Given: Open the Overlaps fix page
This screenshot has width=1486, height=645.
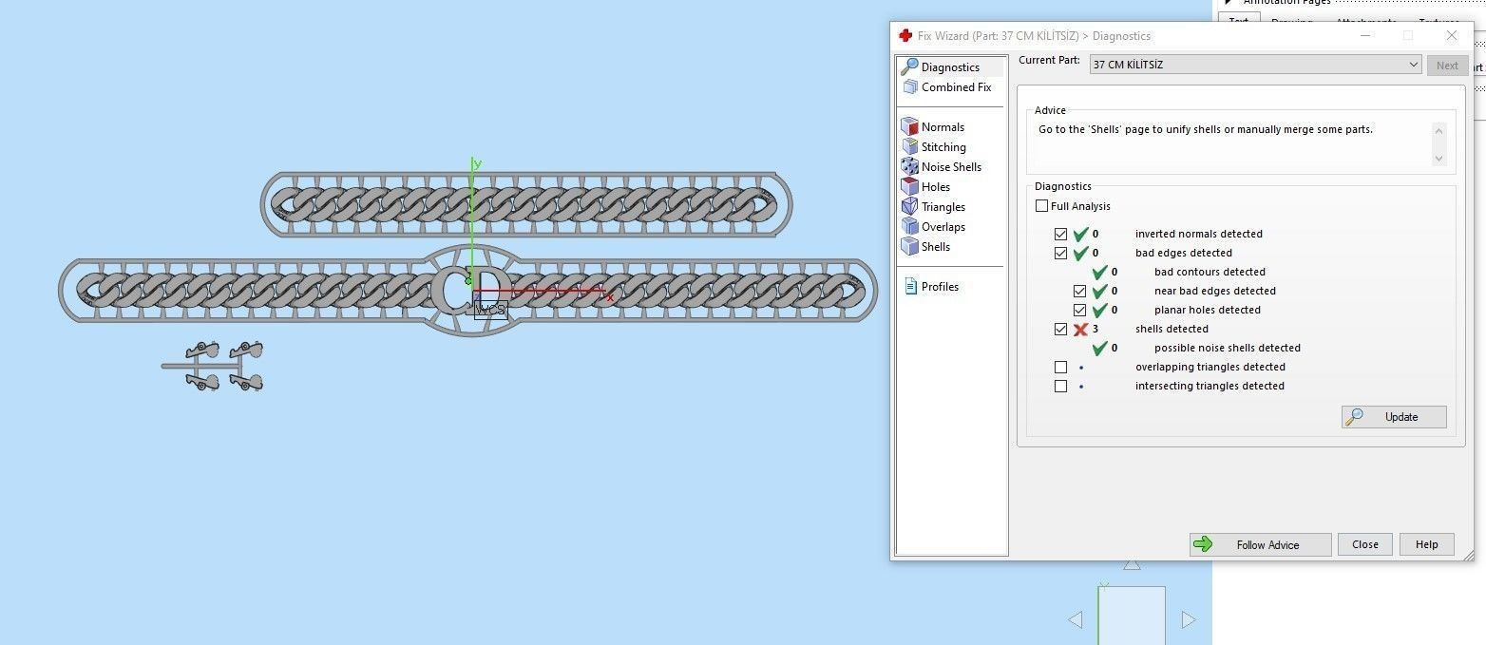Looking at the screenshot, I should [x=943, y=227].
